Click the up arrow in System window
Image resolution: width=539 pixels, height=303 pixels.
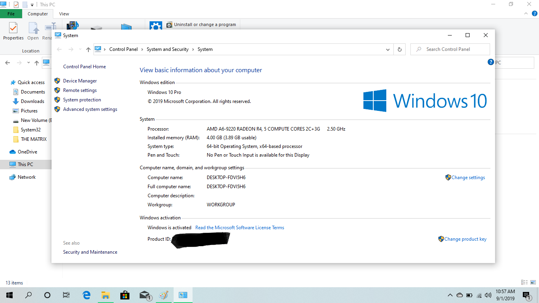point(88,49)
